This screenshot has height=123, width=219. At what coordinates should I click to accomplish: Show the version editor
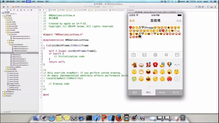tap(203, 7)
